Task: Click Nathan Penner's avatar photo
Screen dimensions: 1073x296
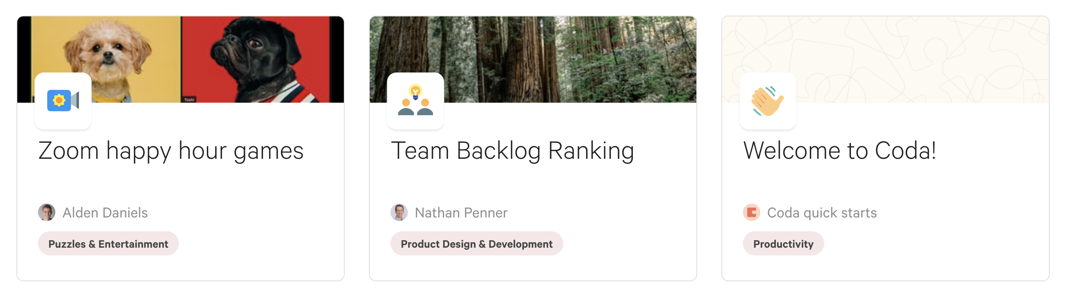Action: click(x=399, y=212)
